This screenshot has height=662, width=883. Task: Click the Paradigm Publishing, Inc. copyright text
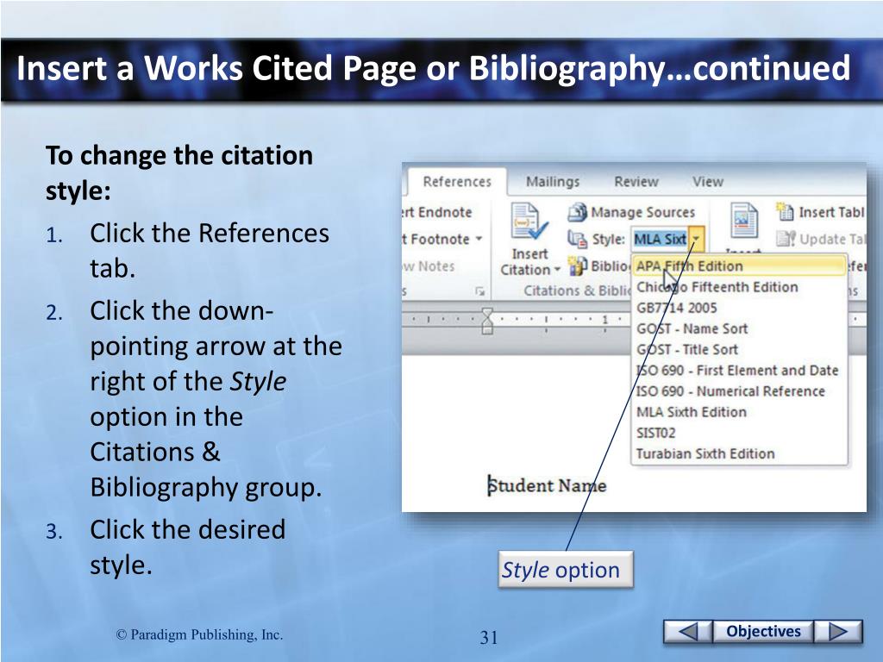199,635
